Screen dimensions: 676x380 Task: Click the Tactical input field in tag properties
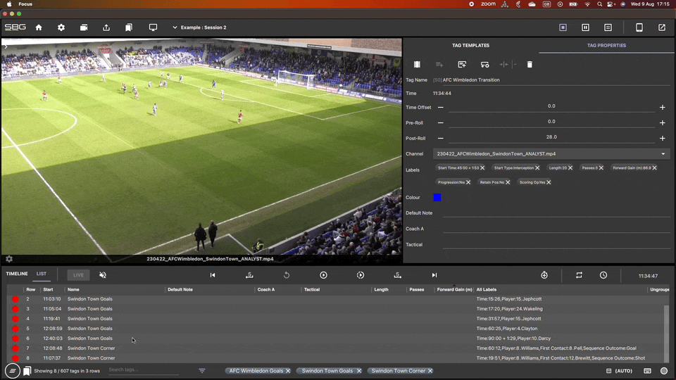tap(556, 244)
